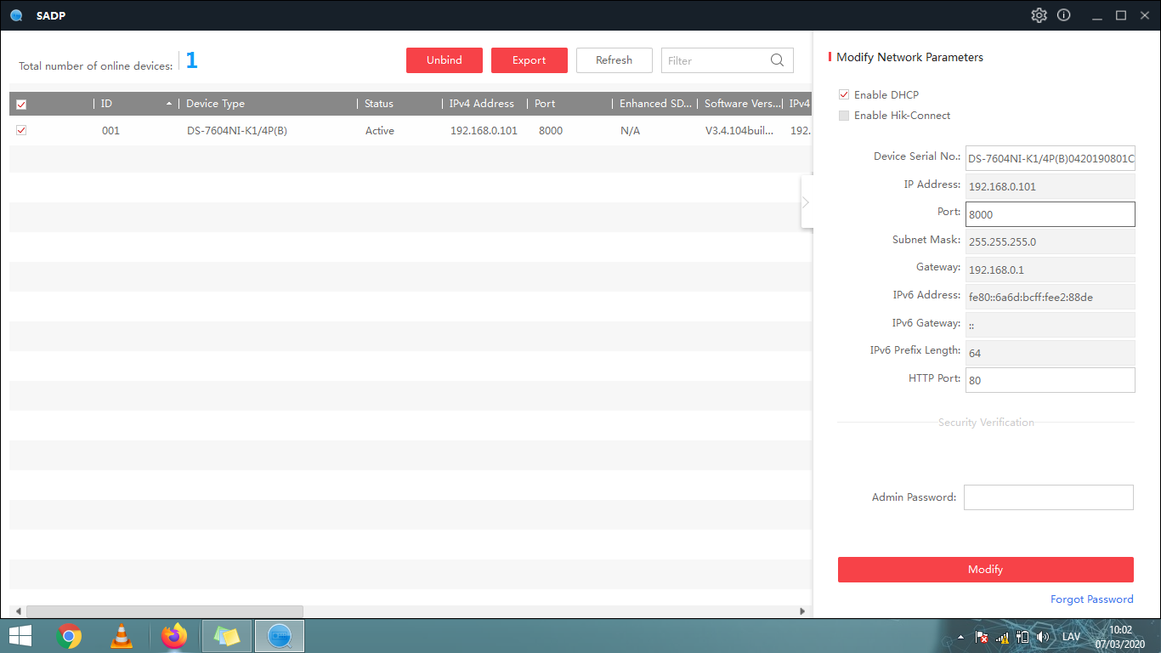
Task: Click the info icon in title bar
Action: (1063, 15)
